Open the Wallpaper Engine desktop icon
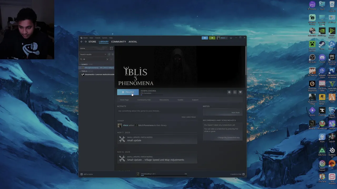The image size is (337, 189). [x=322, y=72]
